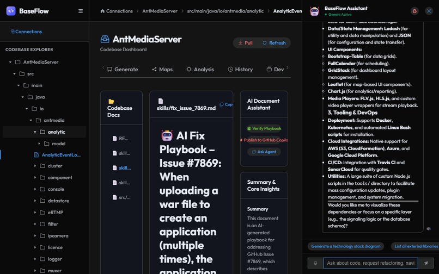Toggle the sidebar hamburger menu

point(81,11)
